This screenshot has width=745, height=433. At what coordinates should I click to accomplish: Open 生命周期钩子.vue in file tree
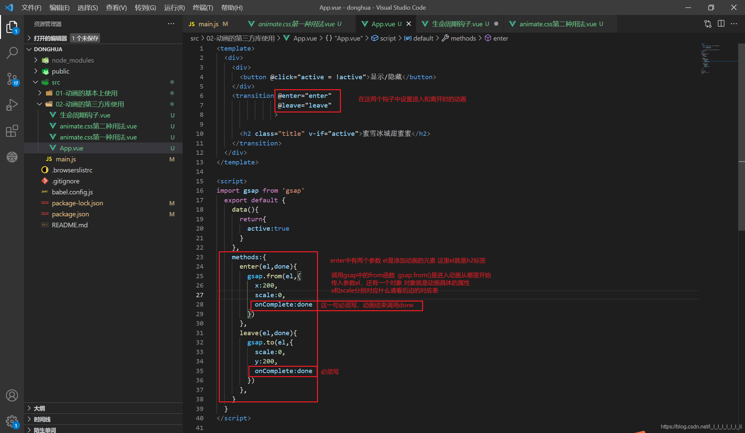[x=103, y=115]
